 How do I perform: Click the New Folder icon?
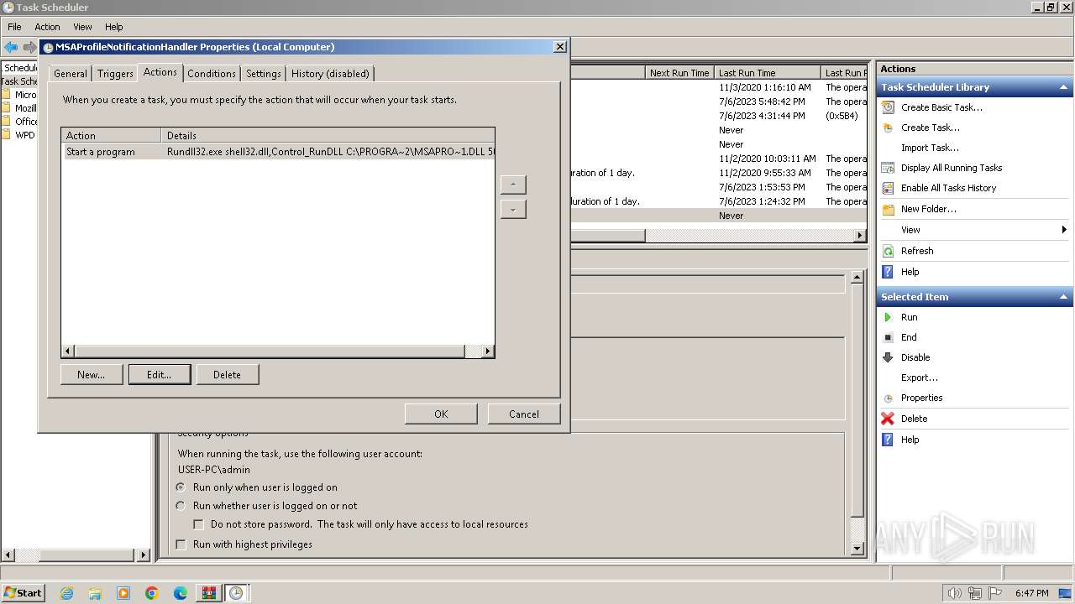coord(888,209)
